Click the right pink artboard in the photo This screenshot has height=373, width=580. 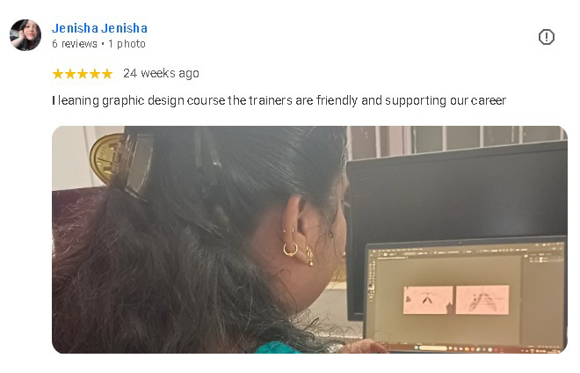click(482, 300)
